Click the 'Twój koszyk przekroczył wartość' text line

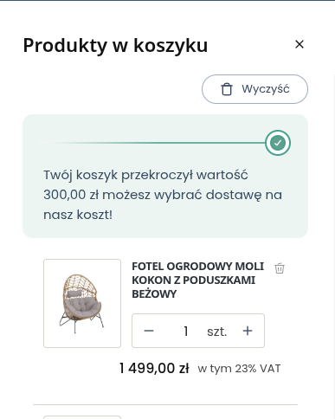point(145,175)
